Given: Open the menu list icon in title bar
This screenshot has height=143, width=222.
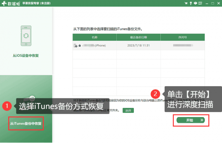Looking at the screenshot, I should click(x=200, y=3).
